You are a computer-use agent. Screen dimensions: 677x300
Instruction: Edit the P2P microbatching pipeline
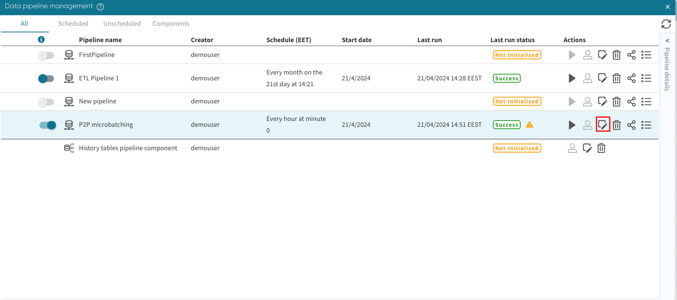click(602, 125)
